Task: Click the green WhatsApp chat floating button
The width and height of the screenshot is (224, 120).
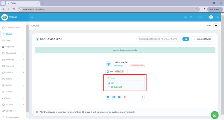Action: 215,115
